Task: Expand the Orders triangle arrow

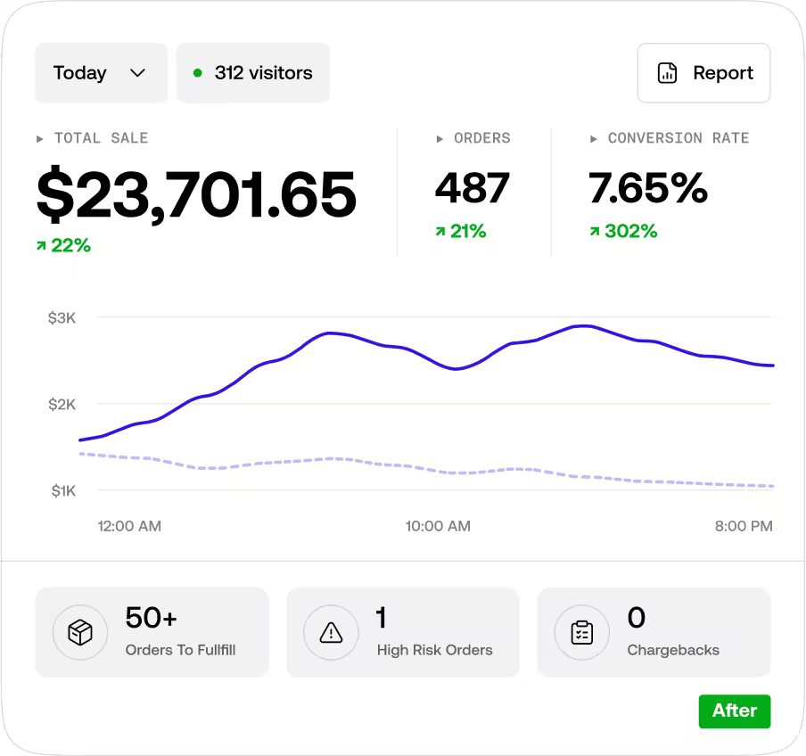Action: coord(440,139)
